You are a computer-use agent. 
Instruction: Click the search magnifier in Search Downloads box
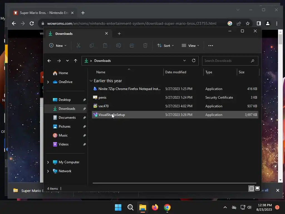click(252, 61)
